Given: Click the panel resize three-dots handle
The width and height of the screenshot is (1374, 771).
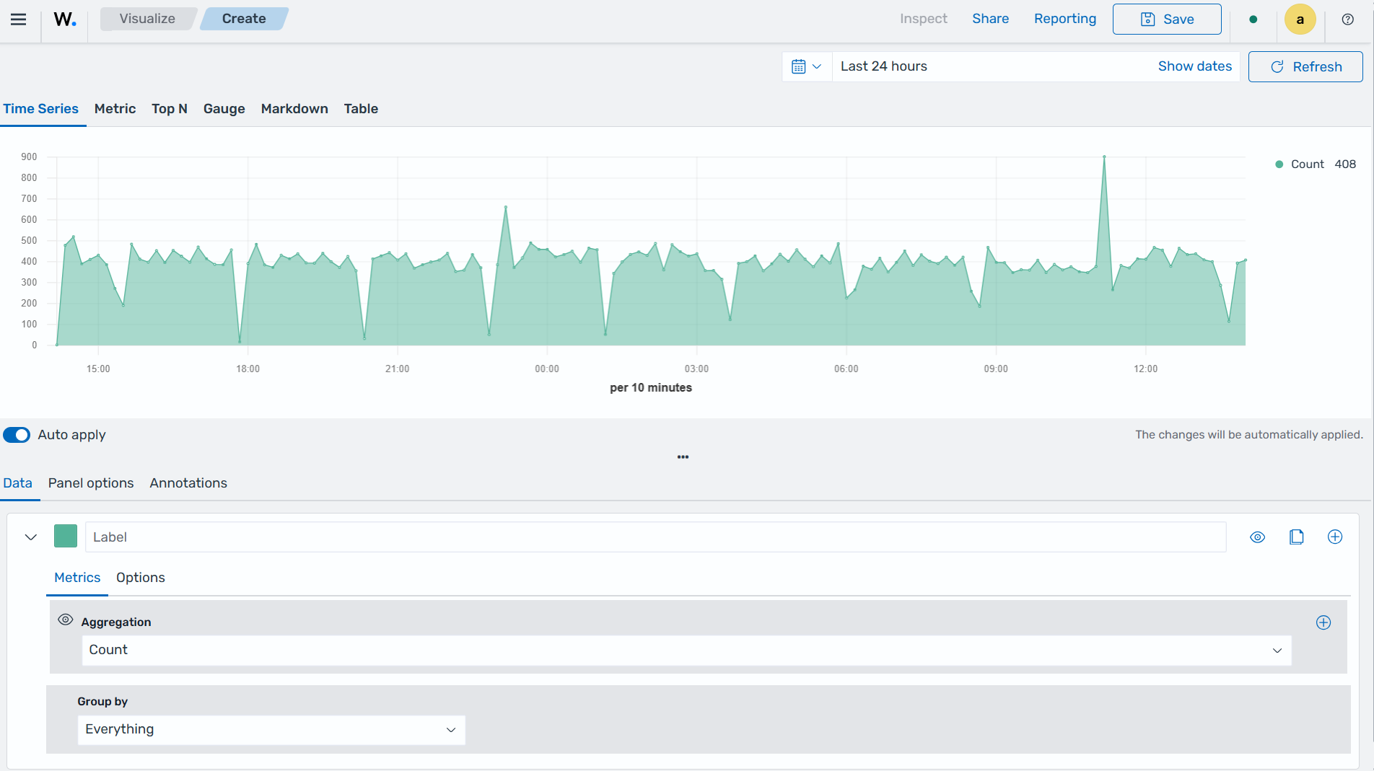Looking at the screenshot, I should point(683,457).
